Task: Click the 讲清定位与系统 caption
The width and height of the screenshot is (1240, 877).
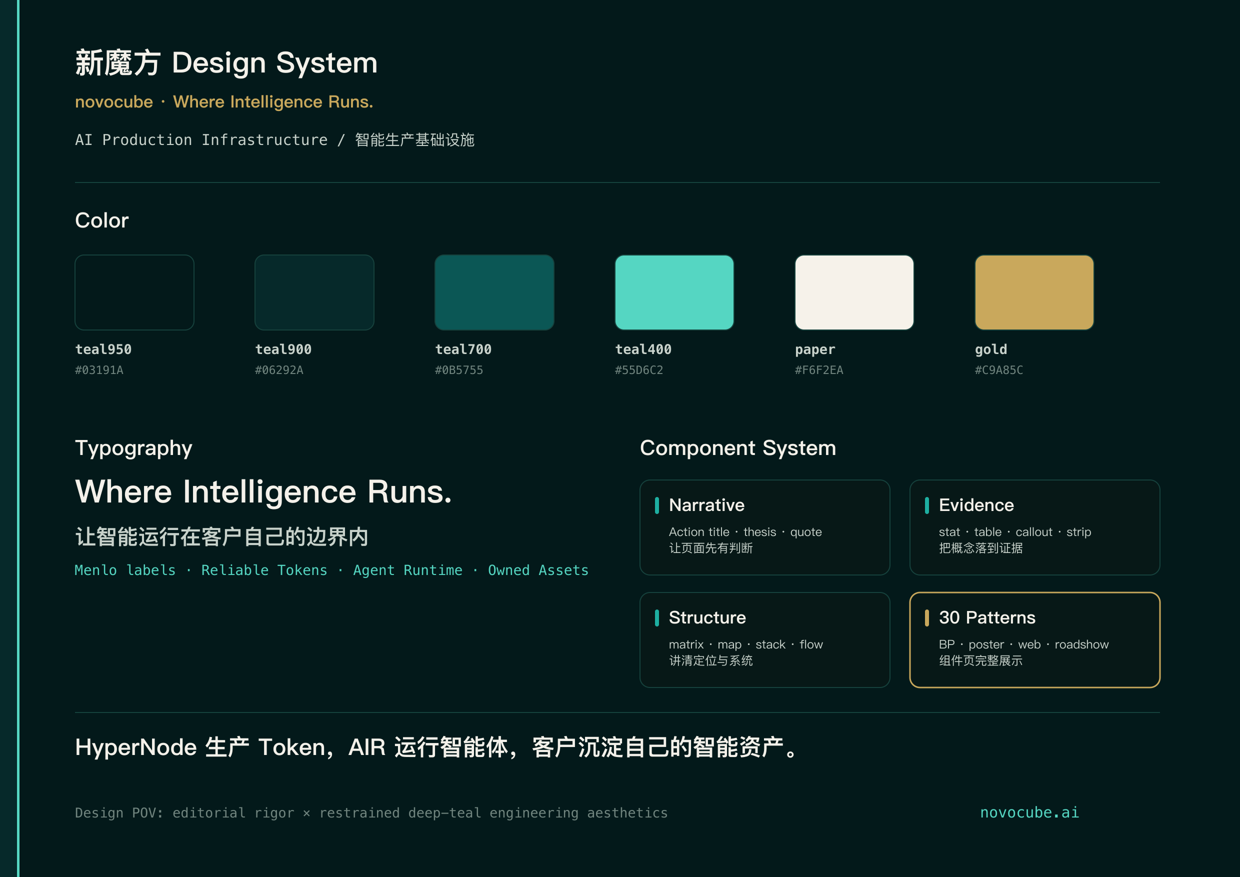Action: 710,660
